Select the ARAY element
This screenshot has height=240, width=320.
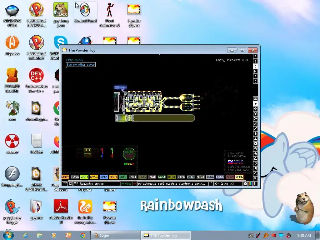pos(113,177)
